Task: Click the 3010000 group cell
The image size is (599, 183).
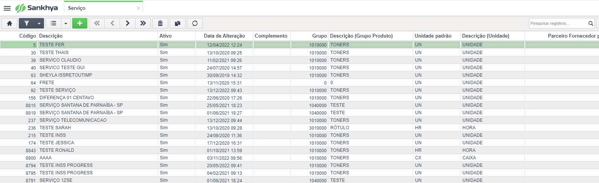Action: point(309,128)
